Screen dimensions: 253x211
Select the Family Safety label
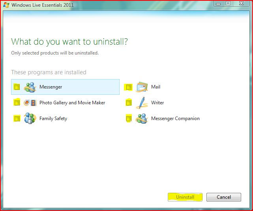(x=53, y=119)
